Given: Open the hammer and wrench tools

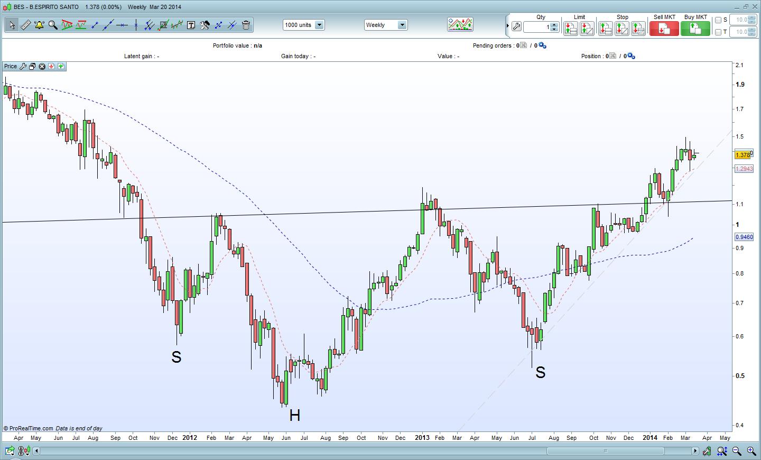Looking at the screenshot, I should tap(205, 25).
